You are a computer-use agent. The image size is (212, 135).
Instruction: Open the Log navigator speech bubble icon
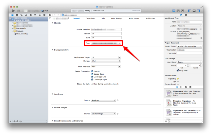click(44, 15)
